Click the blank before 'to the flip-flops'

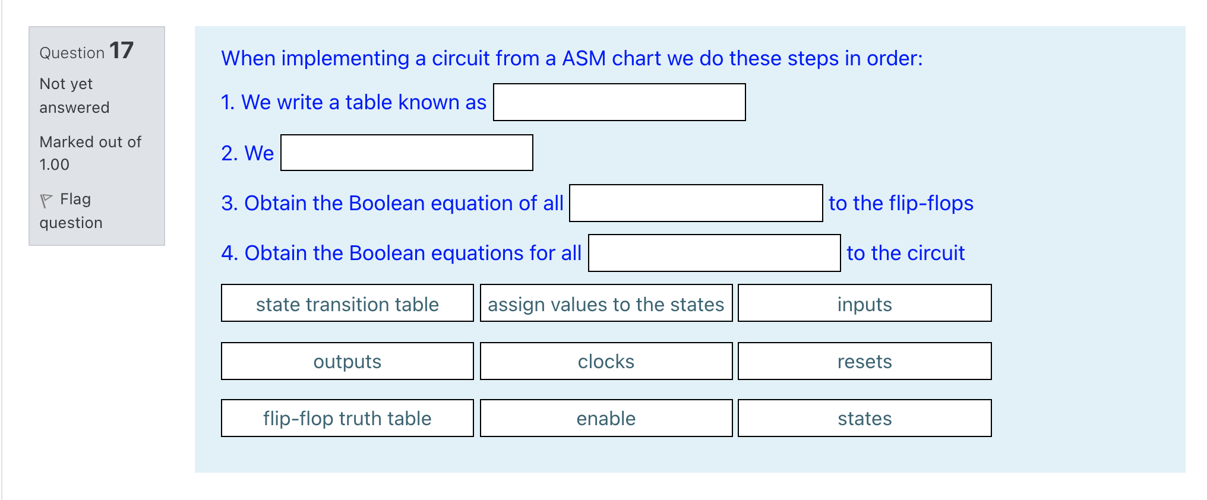click(x=695, y=204)
